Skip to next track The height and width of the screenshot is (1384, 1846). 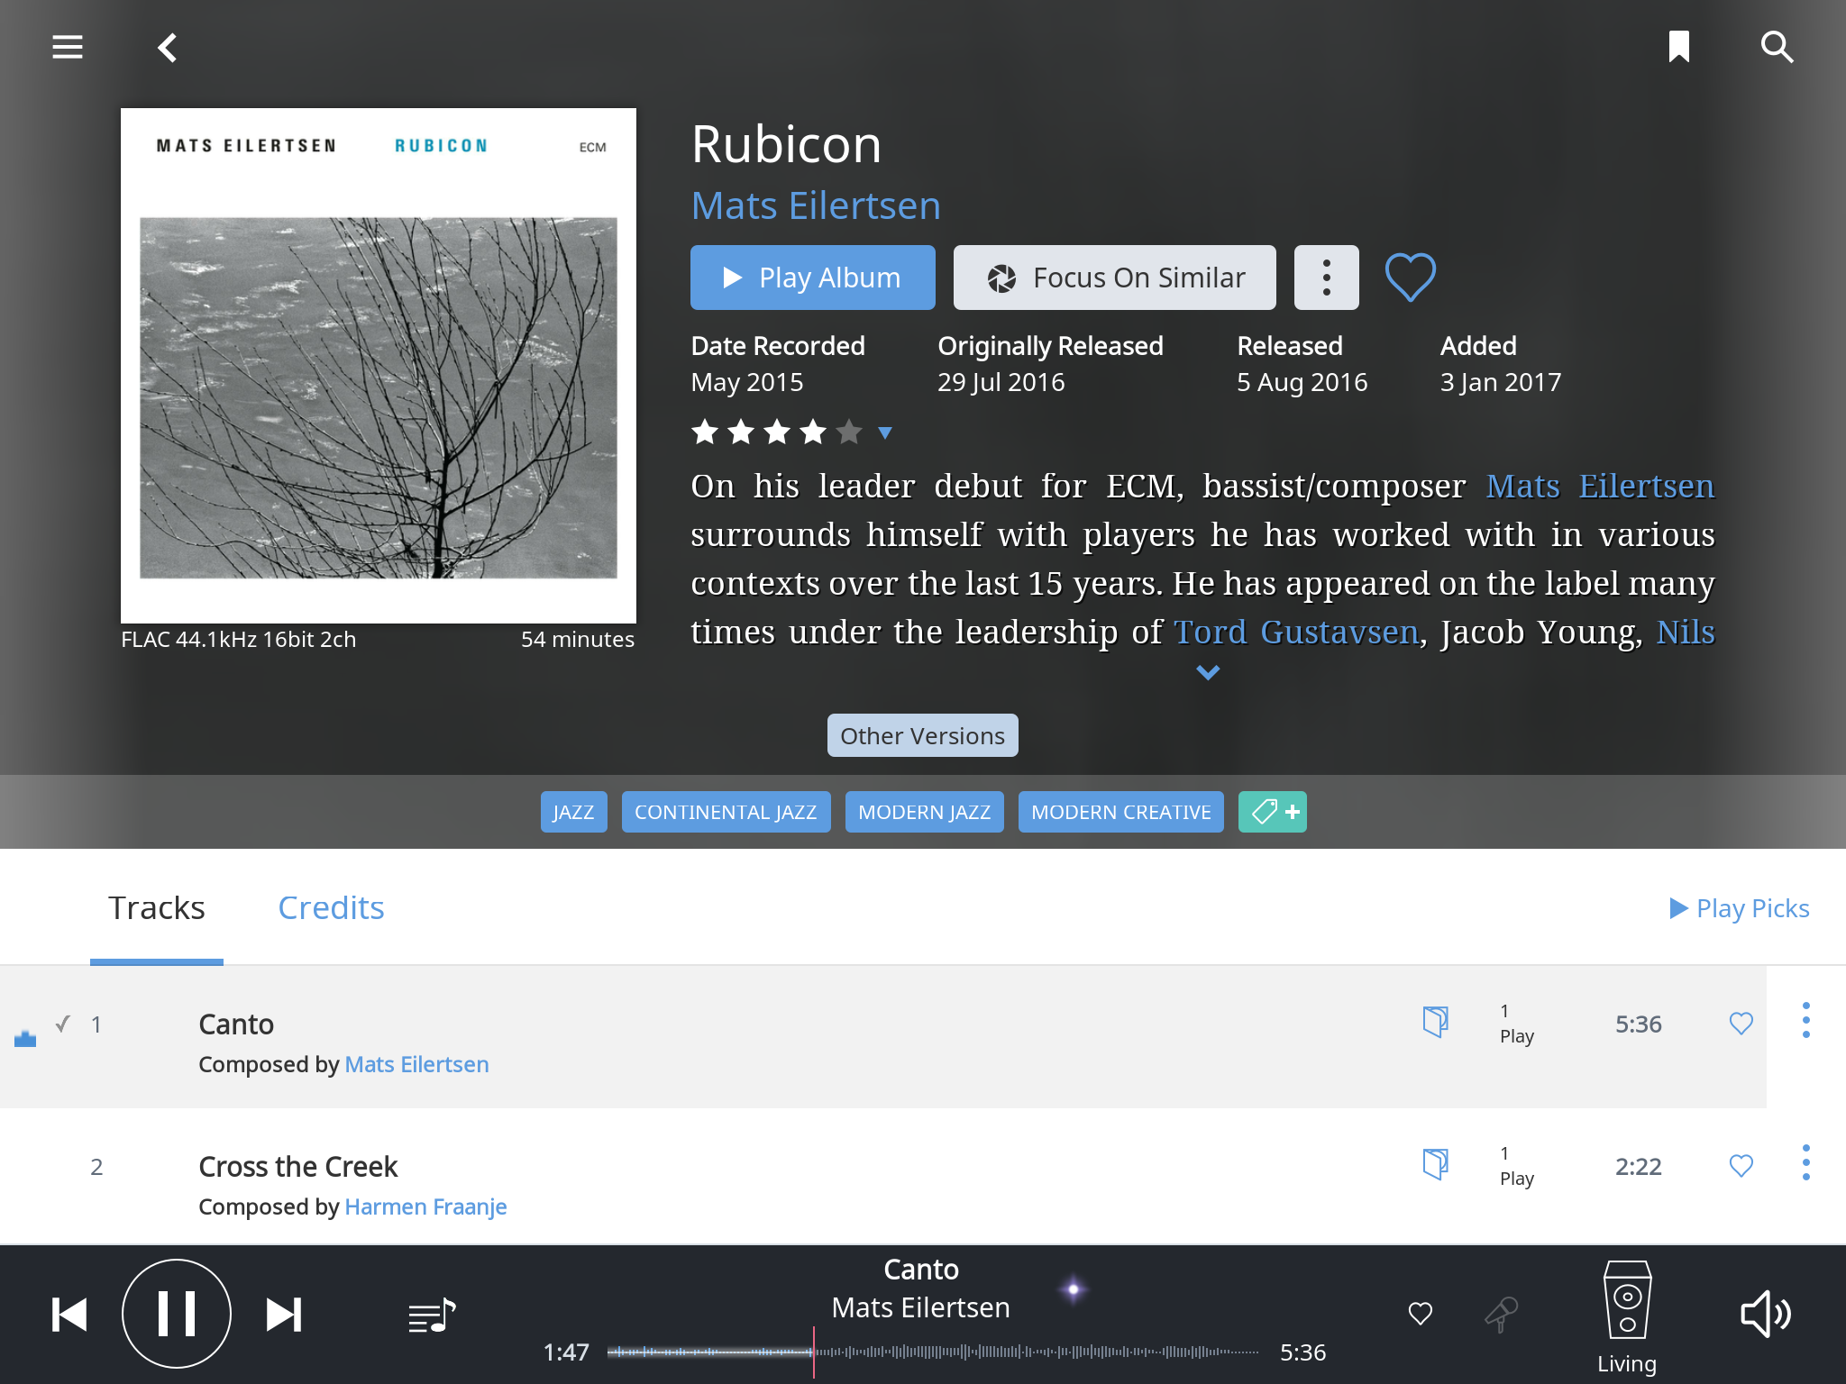283,1315
